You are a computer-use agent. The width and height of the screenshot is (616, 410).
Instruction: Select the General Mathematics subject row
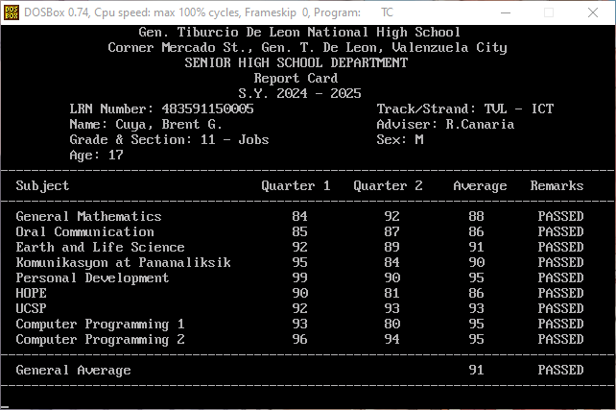[88, 217]
